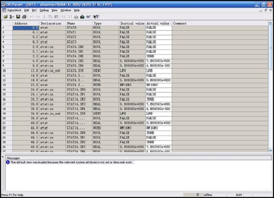274x198 pixels.
Task: Edit actual value TRUE of STAT14.IN2
Action: click(158, 99)
